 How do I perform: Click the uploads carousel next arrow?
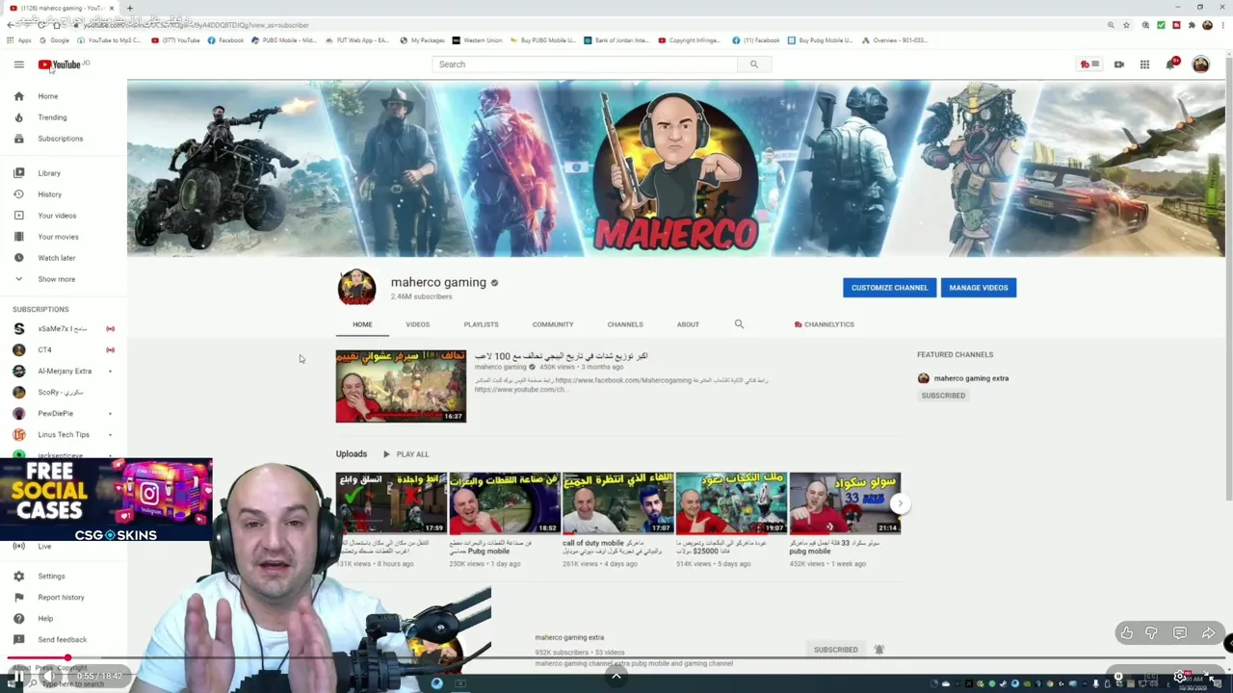tap(900, 503)
